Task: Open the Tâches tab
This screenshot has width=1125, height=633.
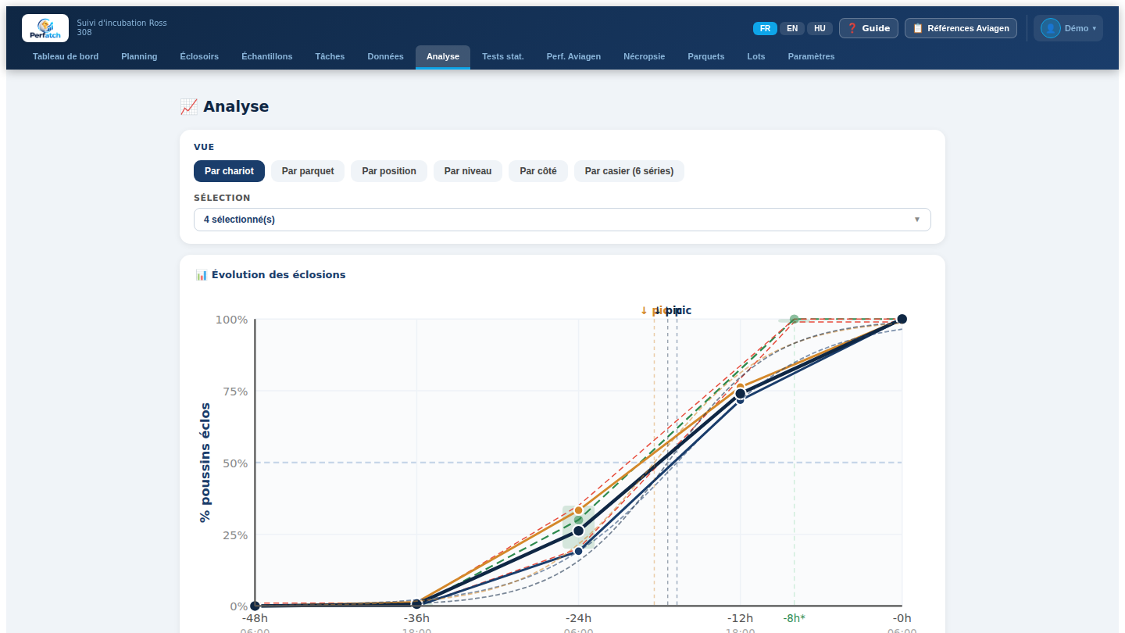Action: click(x=330, y=56)
